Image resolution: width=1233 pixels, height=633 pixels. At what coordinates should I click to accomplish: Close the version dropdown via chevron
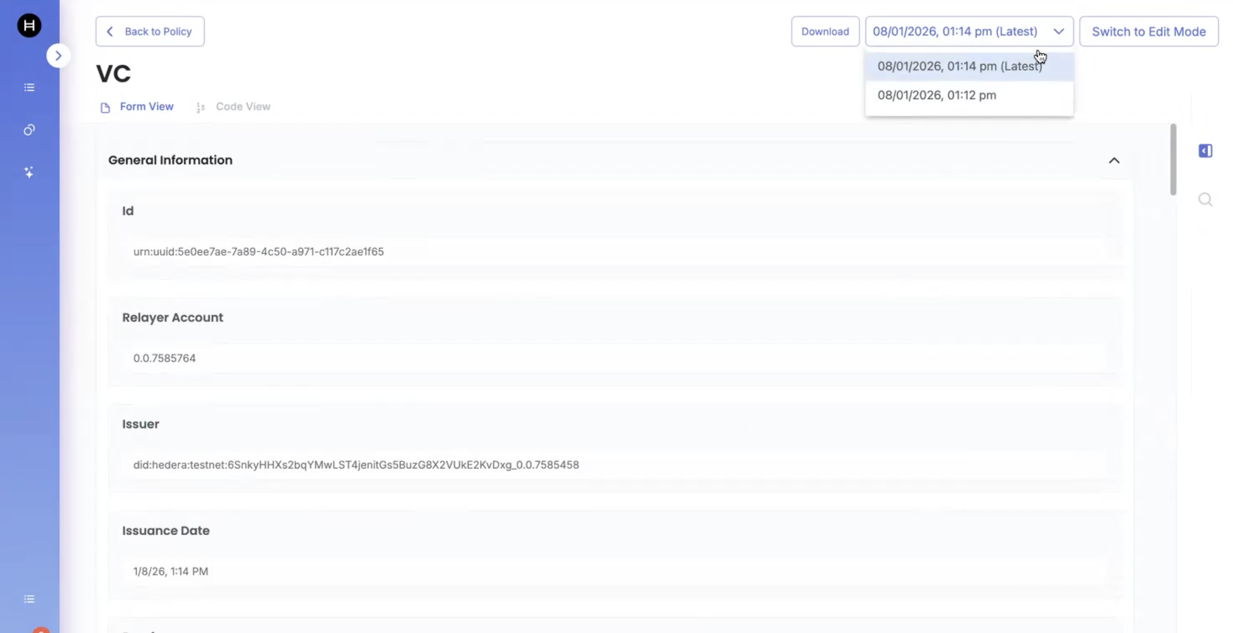(1058, 31)
